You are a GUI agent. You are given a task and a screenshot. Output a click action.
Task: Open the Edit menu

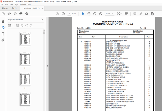tap(7, 4)
